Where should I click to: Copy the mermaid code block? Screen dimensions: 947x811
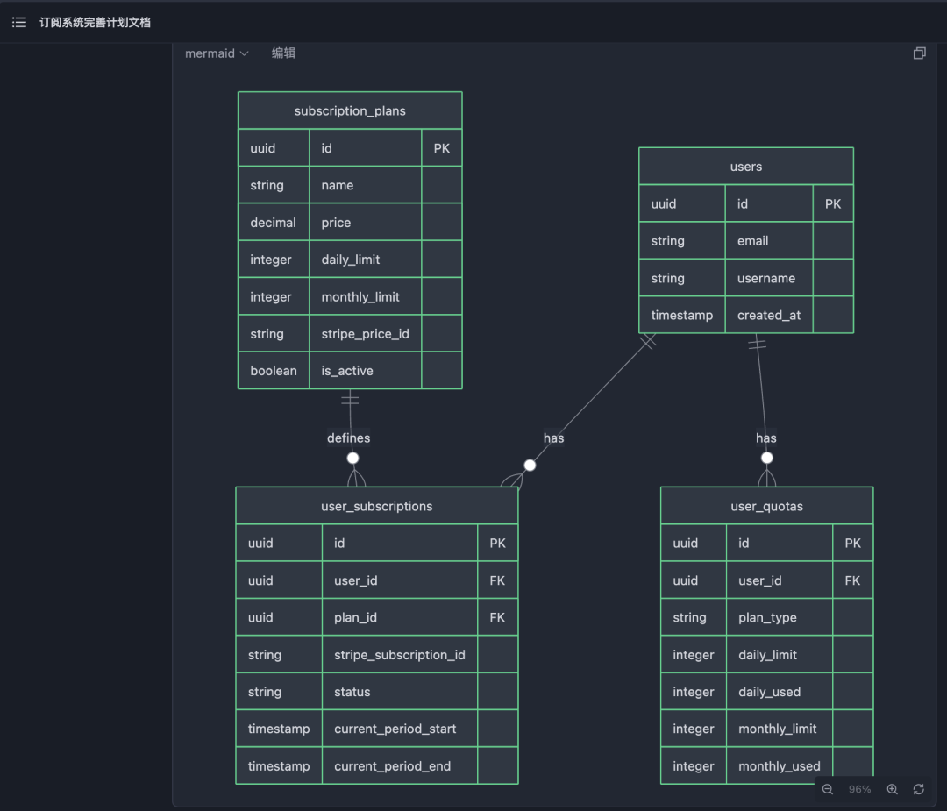(919, 53)
